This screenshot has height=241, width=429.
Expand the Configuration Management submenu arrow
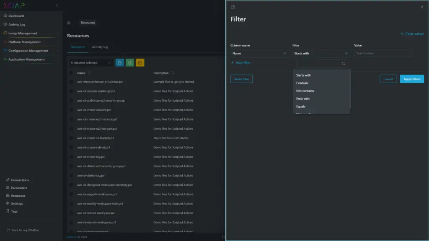click(x=57, y=51)
